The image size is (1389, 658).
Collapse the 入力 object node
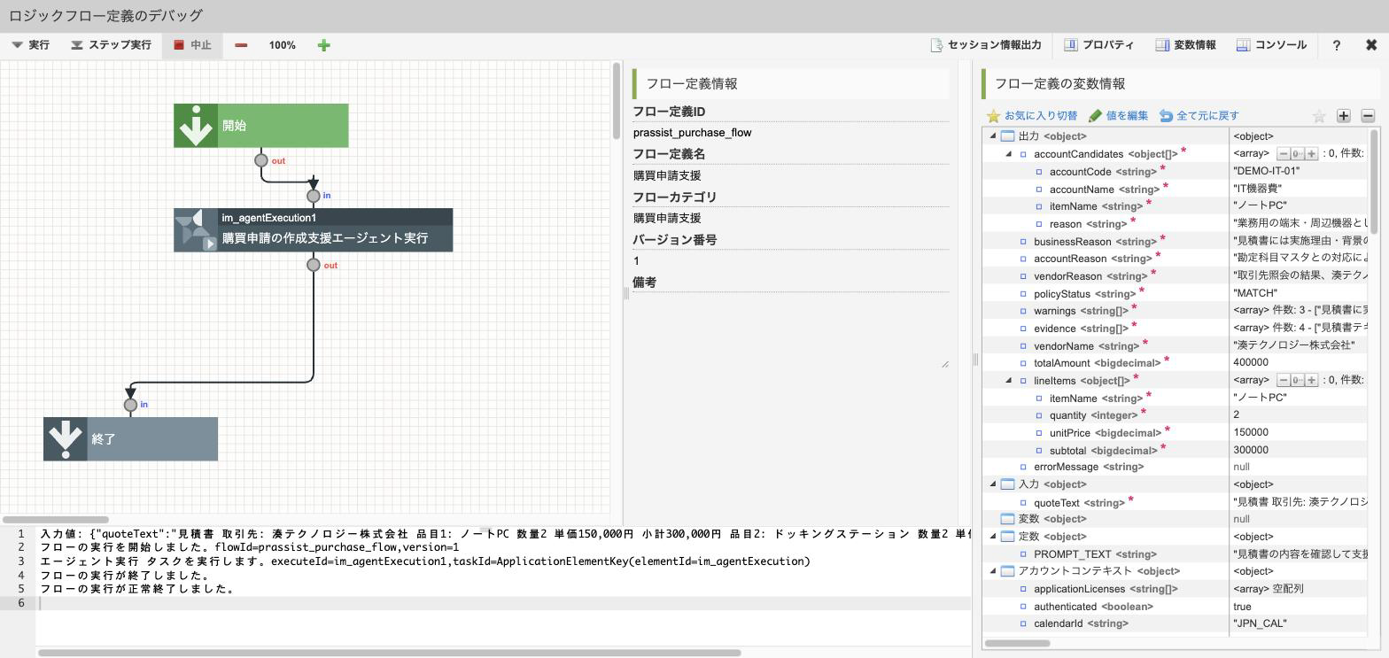pyautogui.click(x=993, y=484)
